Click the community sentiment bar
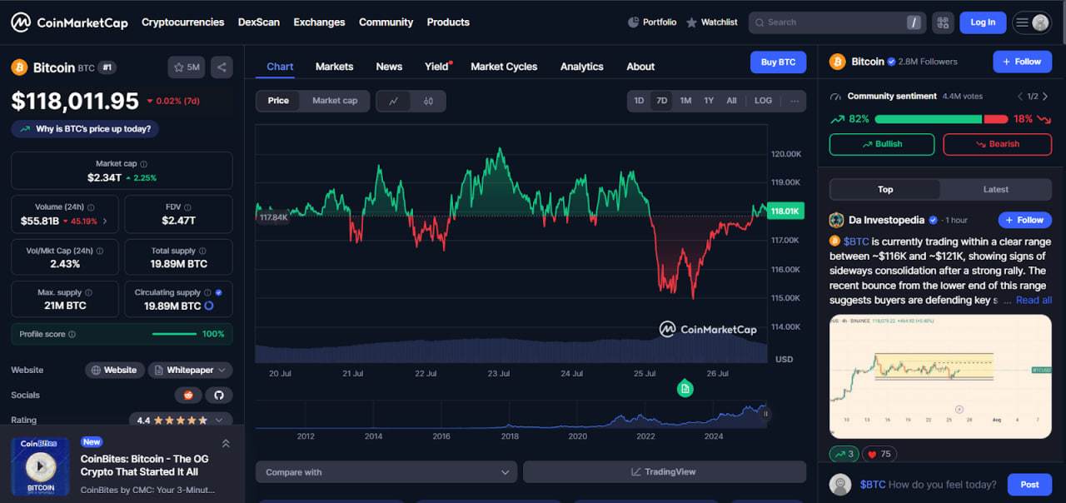The height and width of the screenshot is (503, 1066). [x=940, y=119]
